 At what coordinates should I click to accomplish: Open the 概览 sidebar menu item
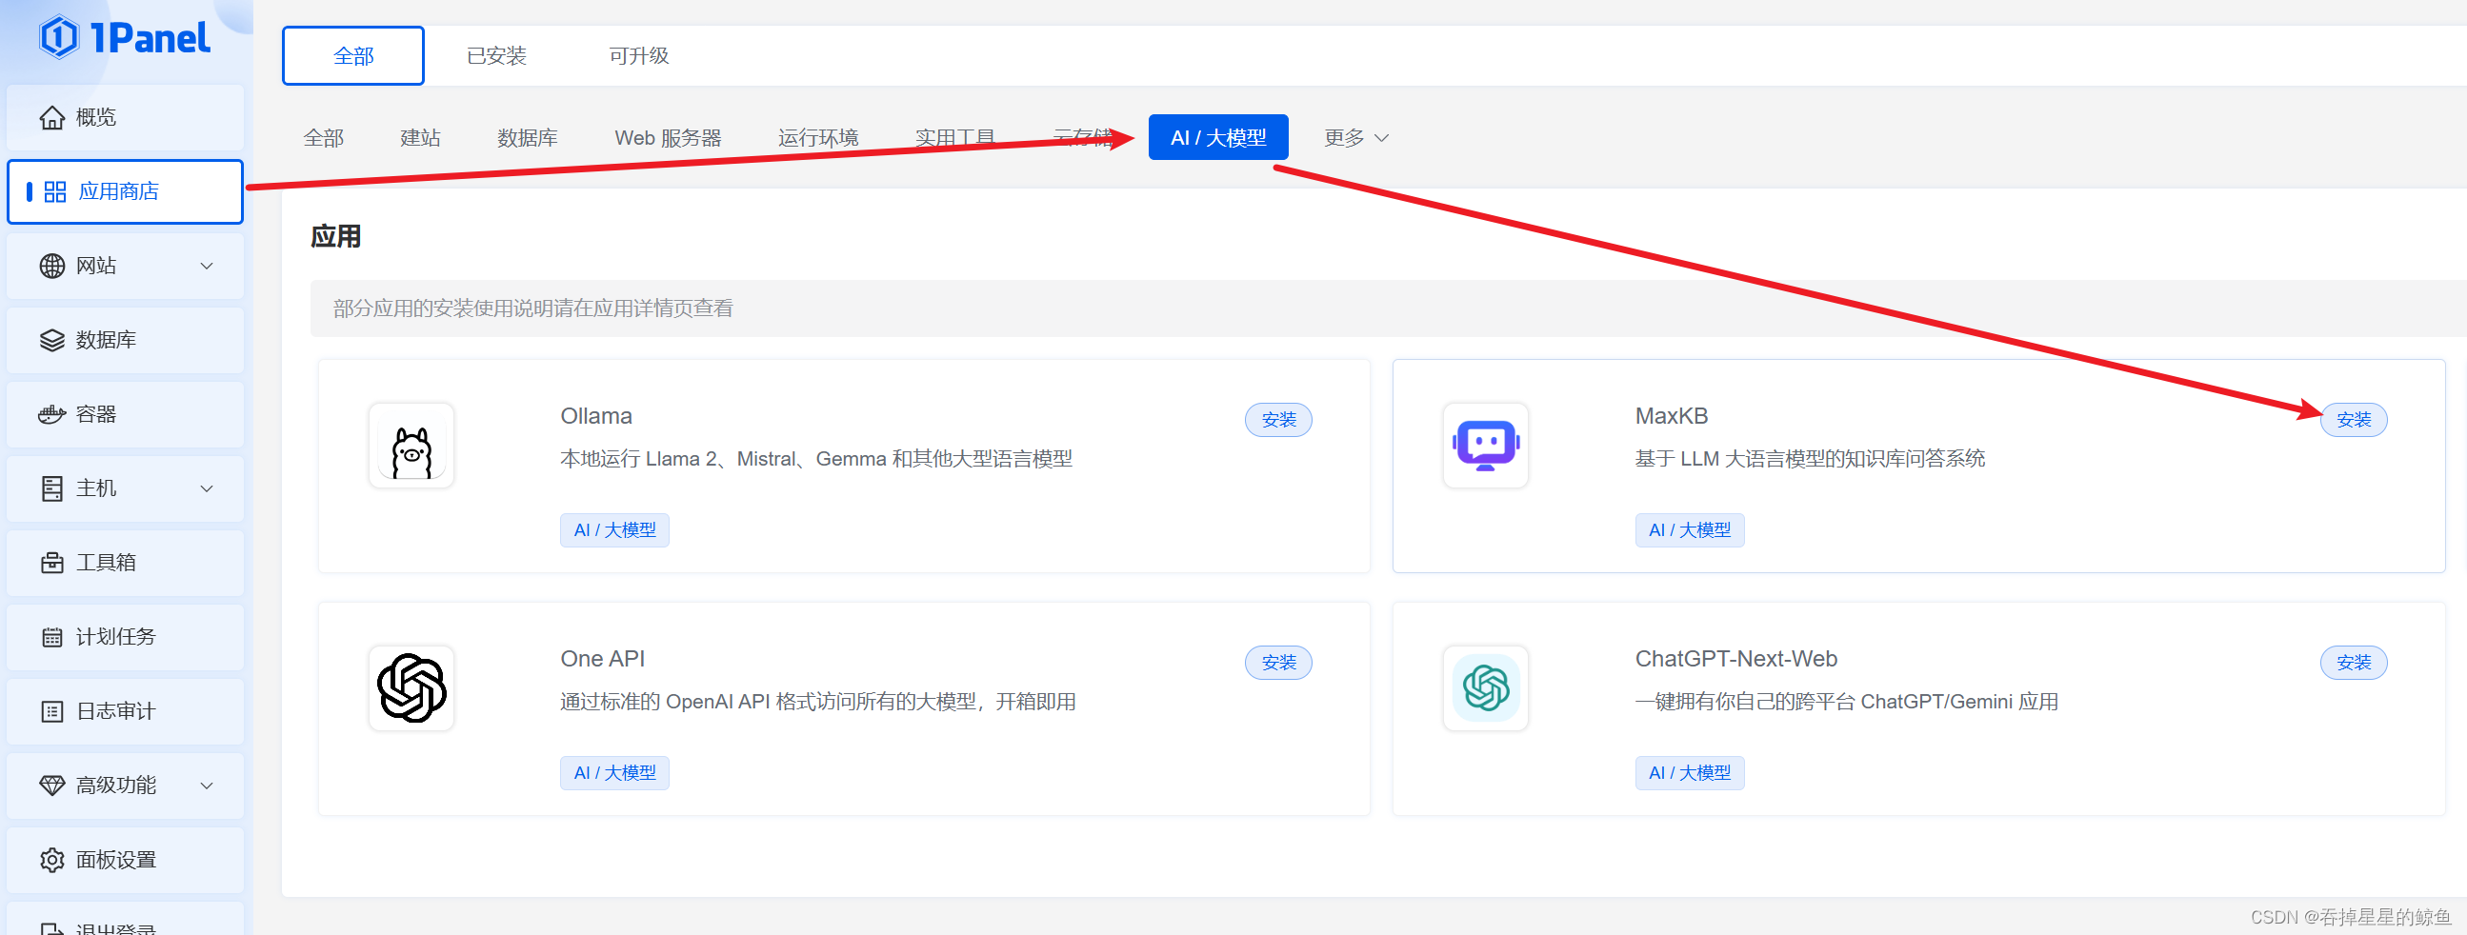(125, 118)
